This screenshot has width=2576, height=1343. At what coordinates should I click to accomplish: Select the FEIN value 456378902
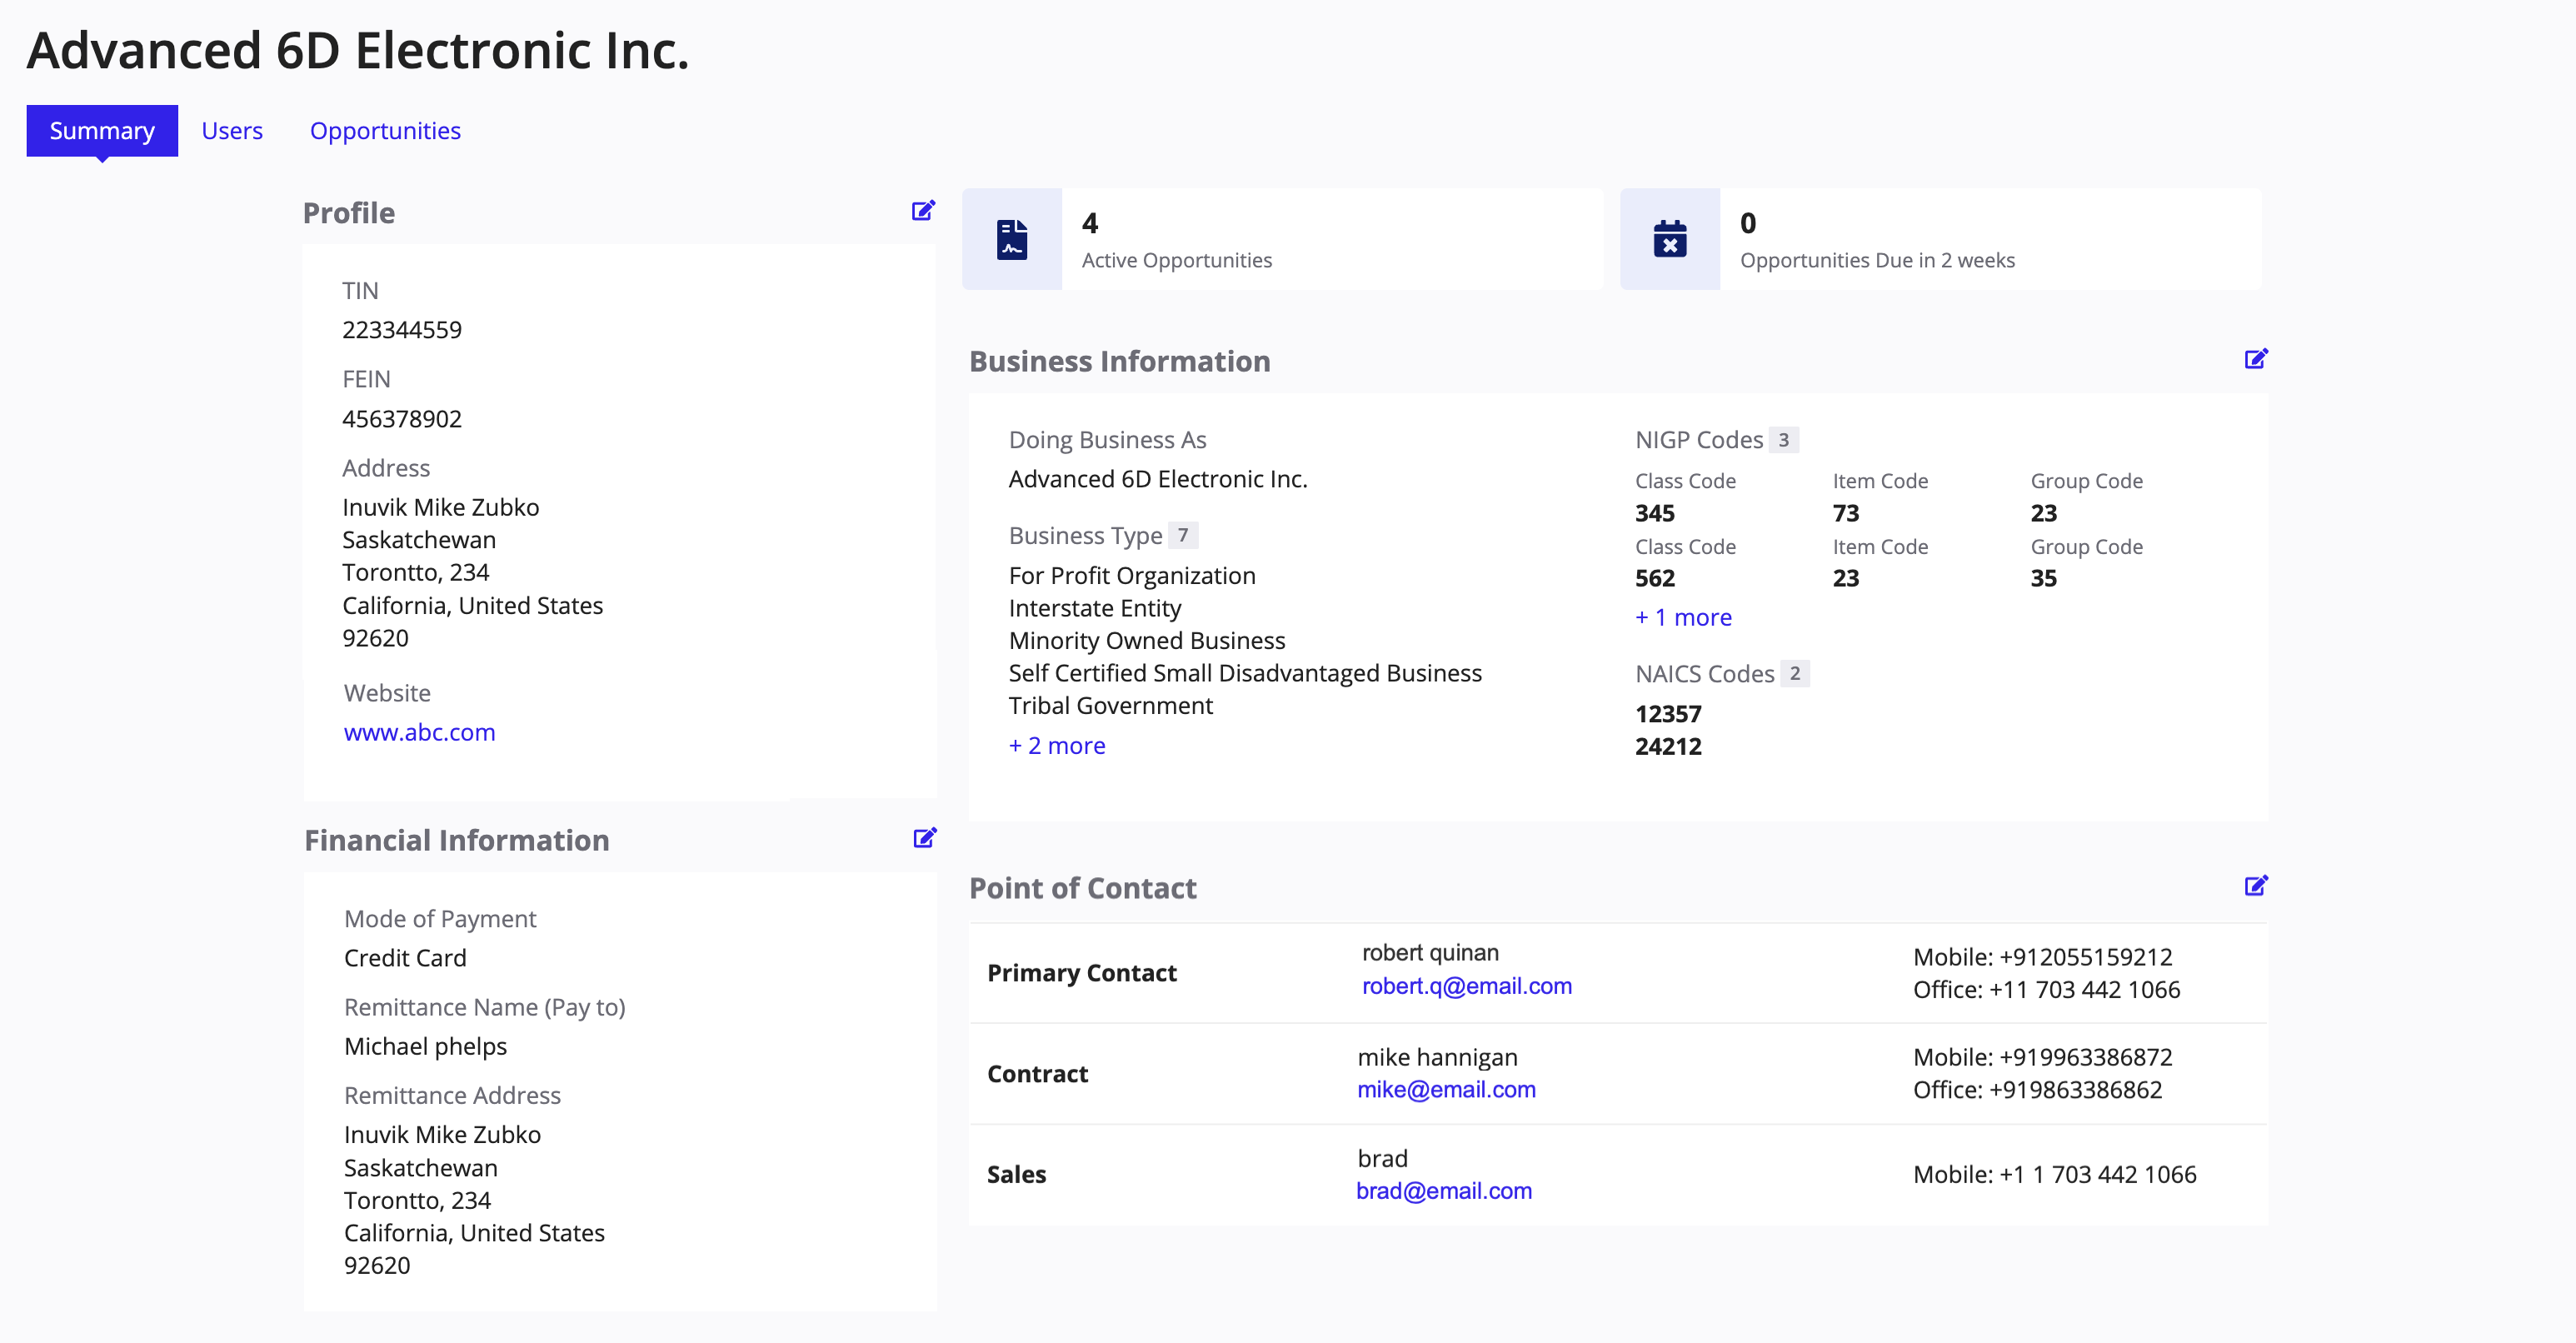pos(402,419)
